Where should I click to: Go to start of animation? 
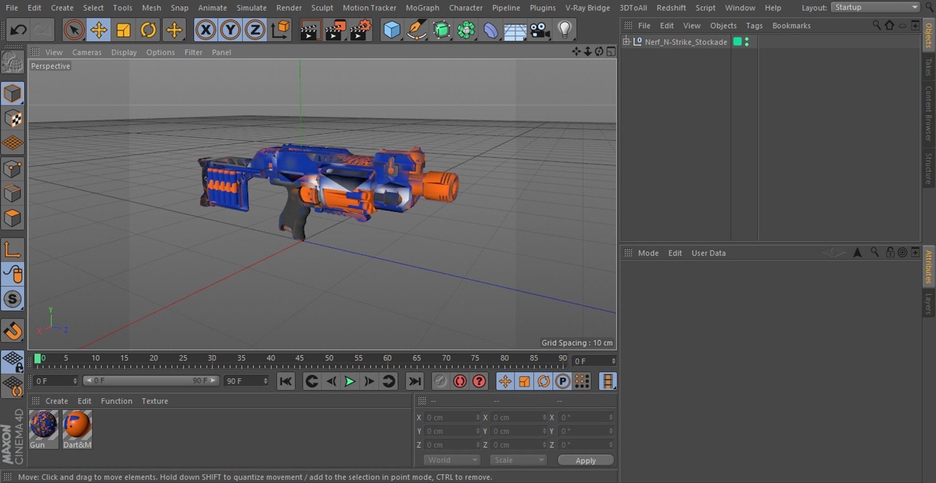point(286,381)
